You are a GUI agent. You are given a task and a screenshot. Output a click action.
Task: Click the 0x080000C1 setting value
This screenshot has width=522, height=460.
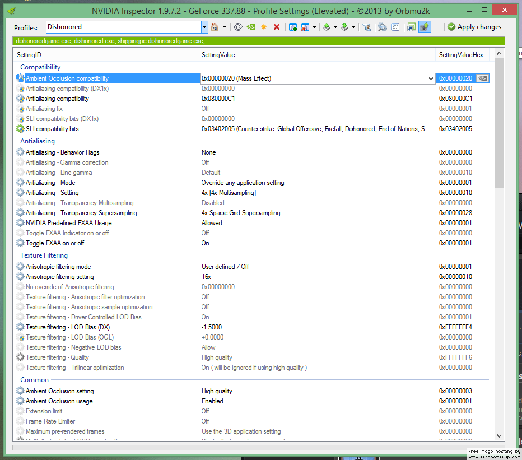218,99
